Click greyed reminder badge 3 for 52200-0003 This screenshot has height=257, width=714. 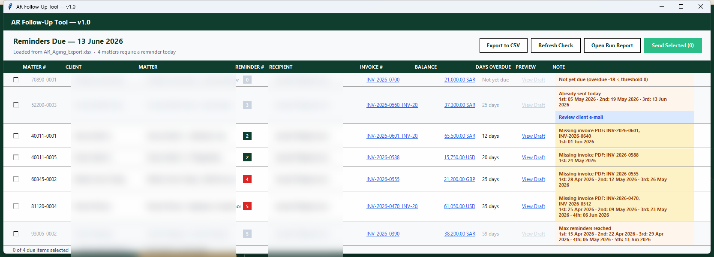pos(247,105)
